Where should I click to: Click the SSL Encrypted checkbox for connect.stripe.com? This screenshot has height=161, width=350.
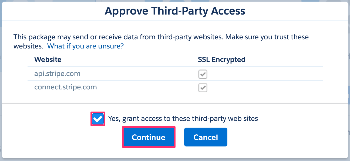point(203,87)
